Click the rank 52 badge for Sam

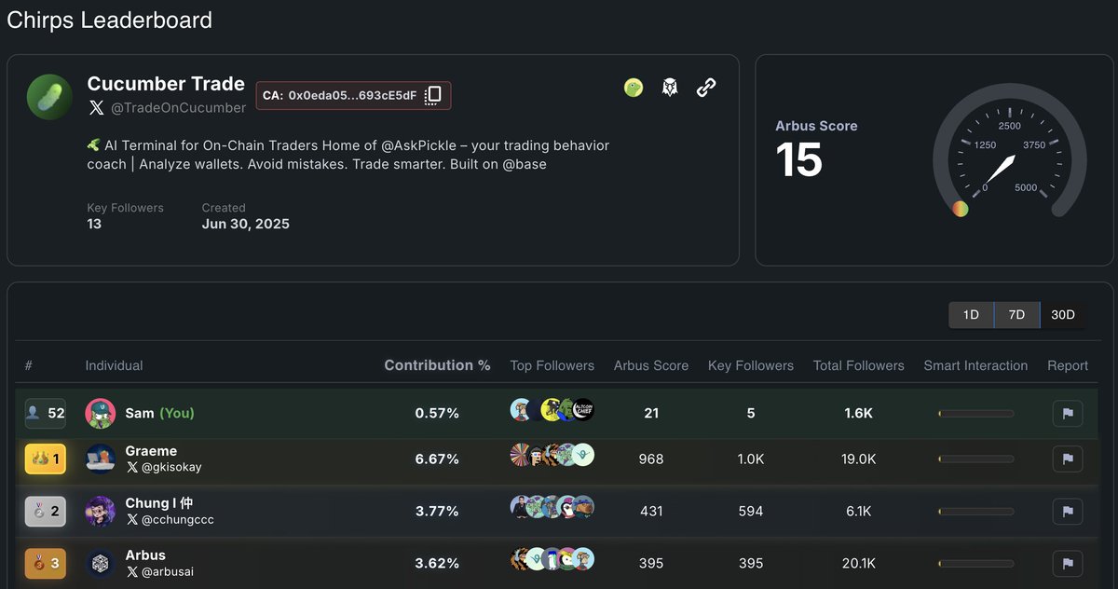[x=46, y=413]
